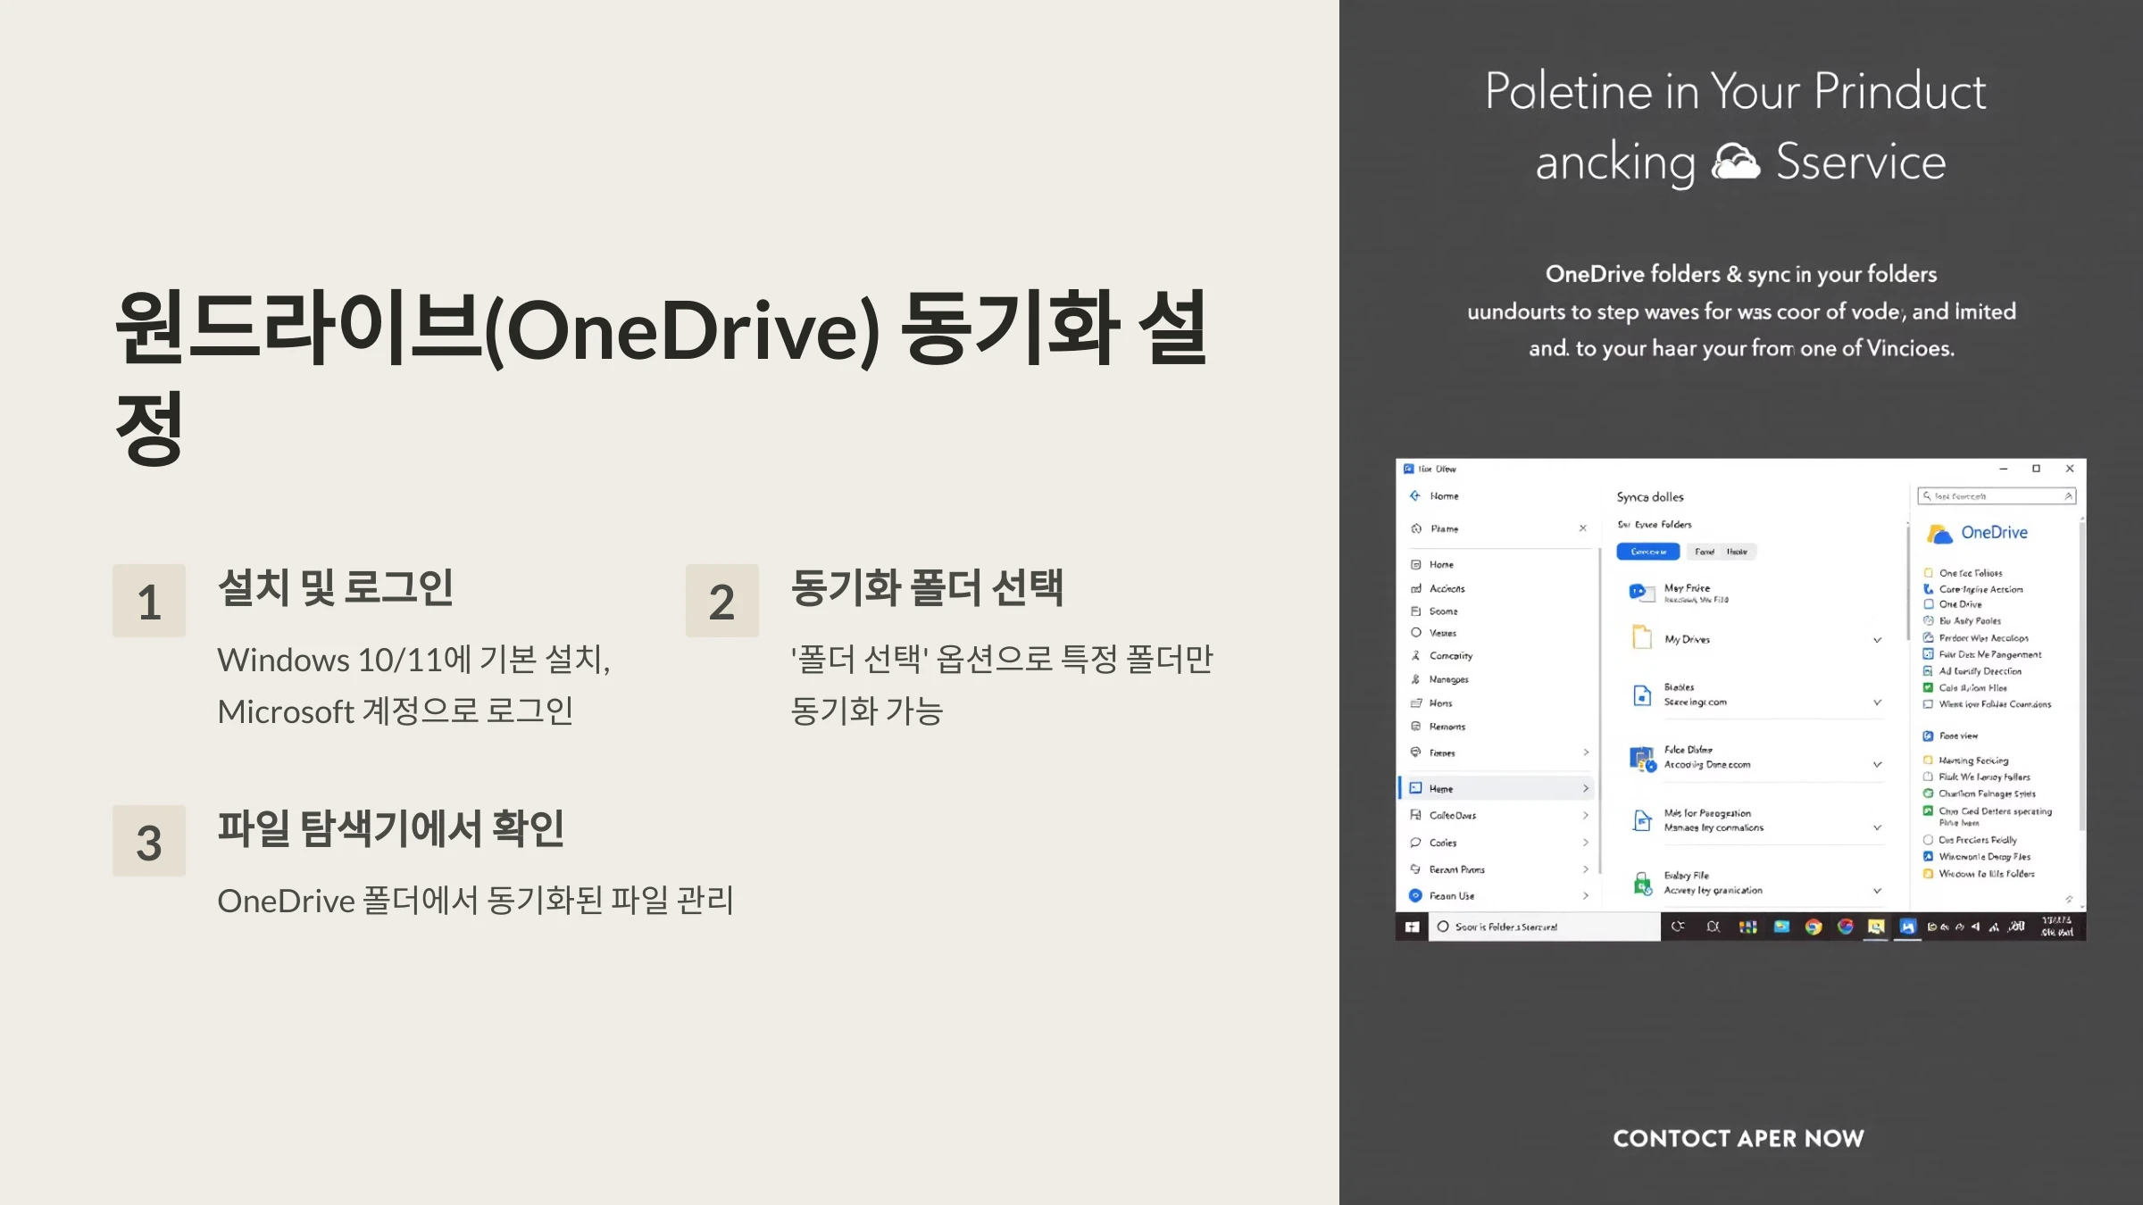Click the Falce Disfme synced computer icon

1641,759
